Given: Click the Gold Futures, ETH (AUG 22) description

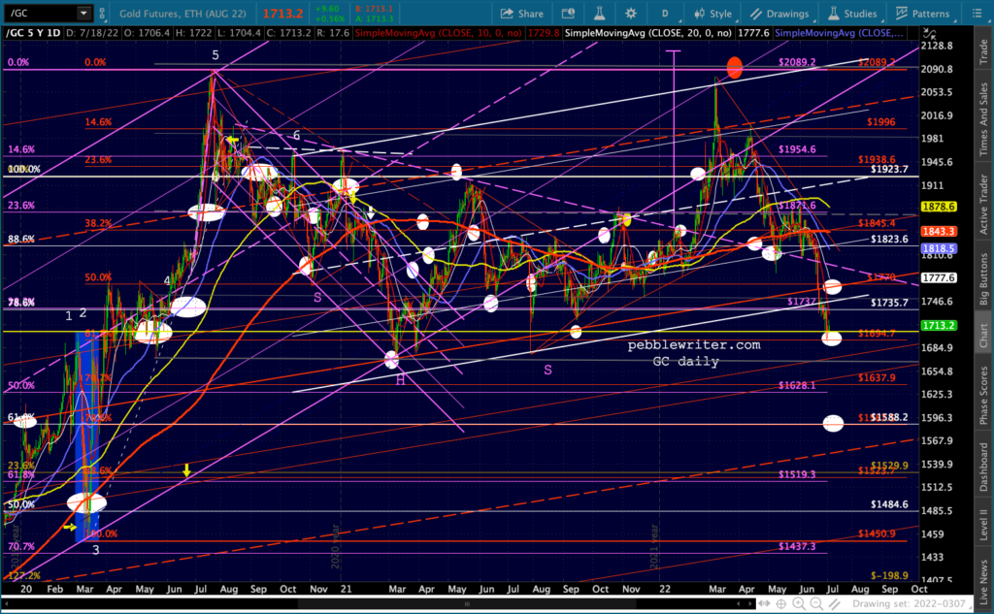Looking at the screenshot, I should pyautogui.click(x=182, y=14).
